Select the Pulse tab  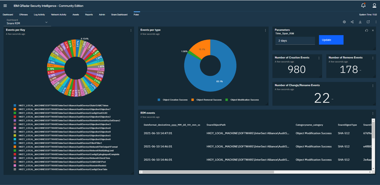[x=136, y=15]
